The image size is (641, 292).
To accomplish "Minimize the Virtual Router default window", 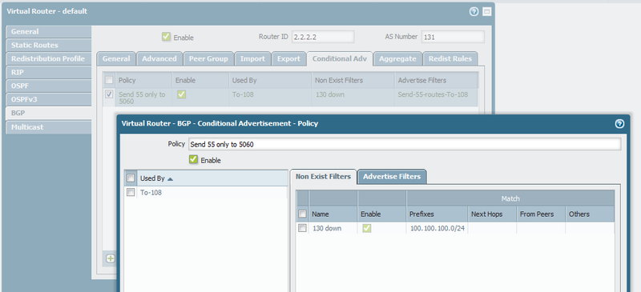I will [x=486, y=11].
